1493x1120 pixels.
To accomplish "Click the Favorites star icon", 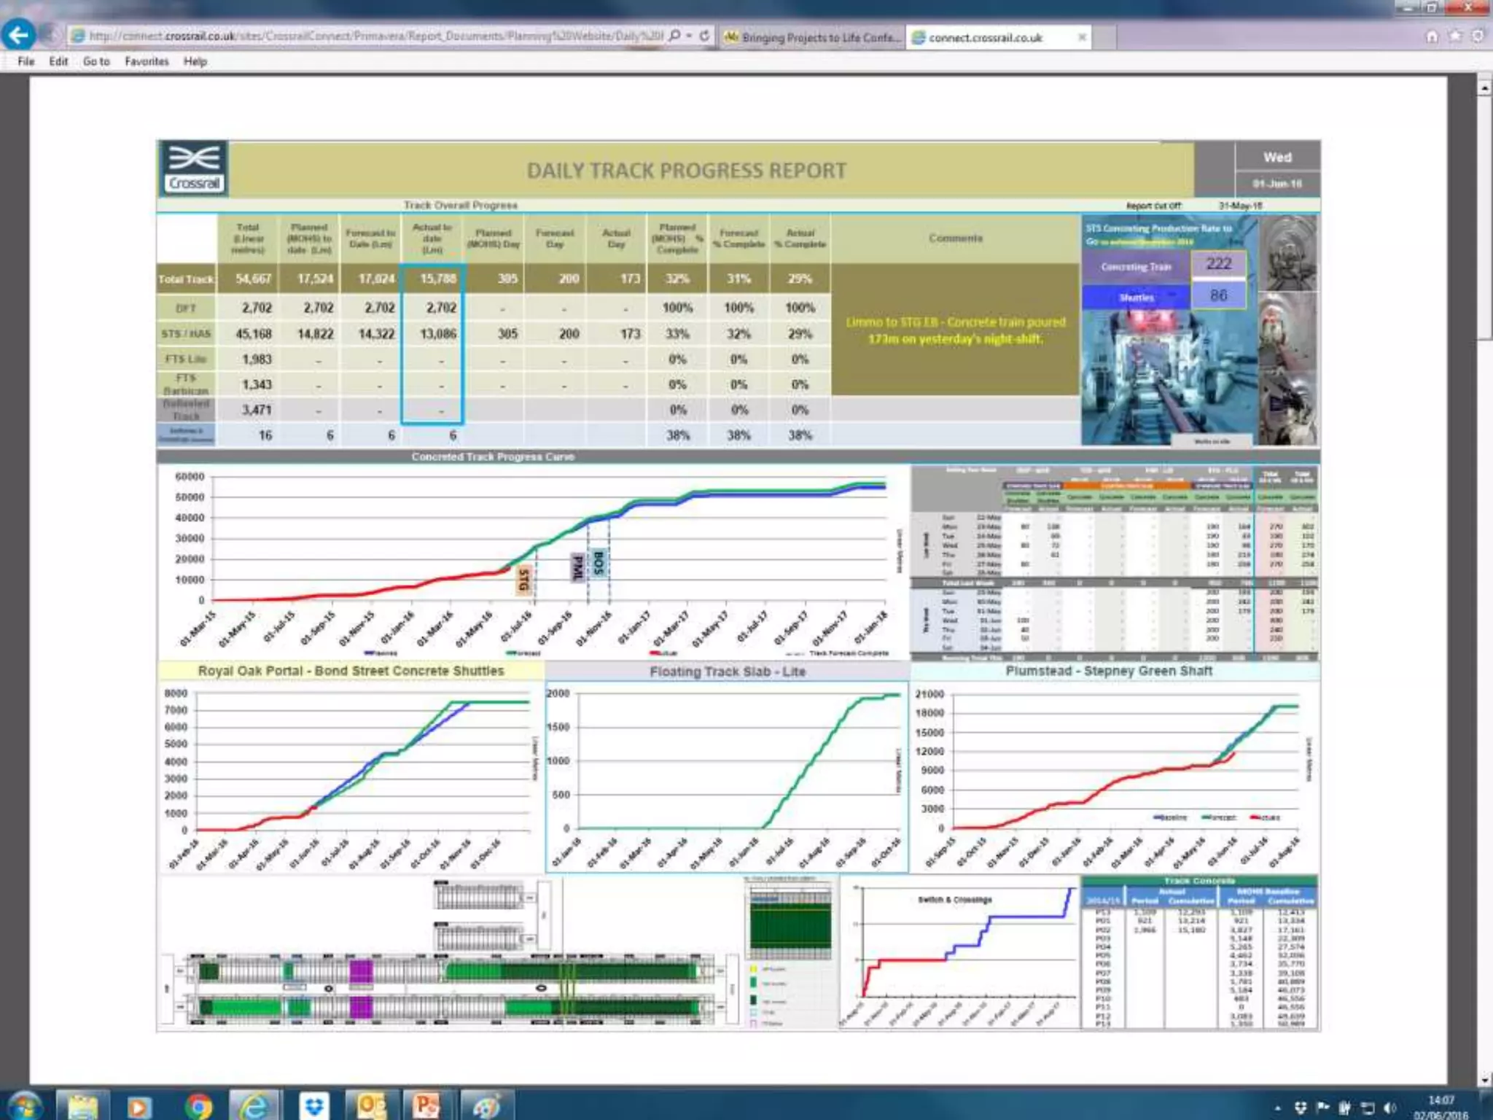I will click(x=1455, y=36).
